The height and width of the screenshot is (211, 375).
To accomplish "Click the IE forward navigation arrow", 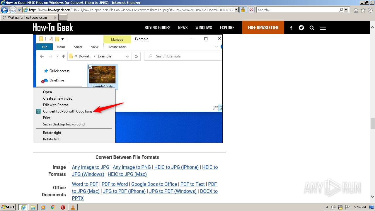I will [13, 10].
